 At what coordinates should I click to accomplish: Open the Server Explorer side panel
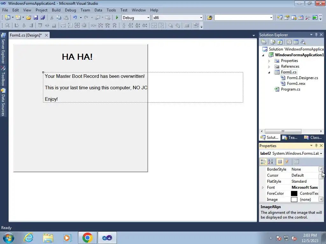click(x=3, y=49)
